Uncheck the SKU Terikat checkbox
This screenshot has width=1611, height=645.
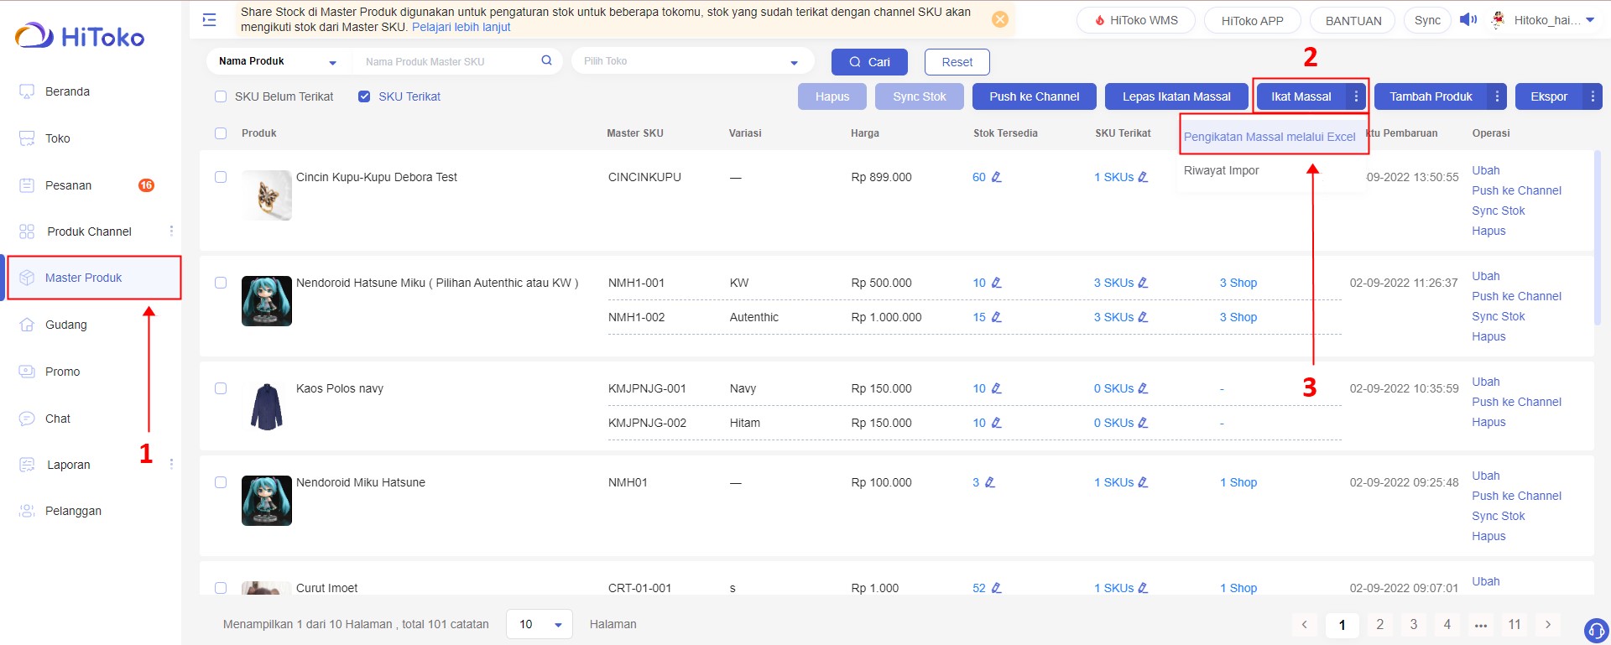tap(364, 96)
